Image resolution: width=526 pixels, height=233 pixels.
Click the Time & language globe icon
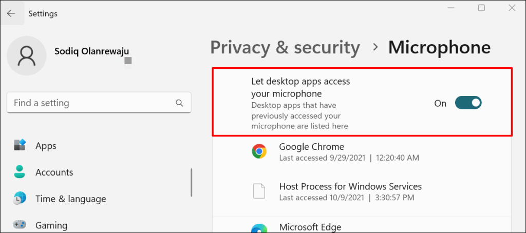pos(20,199)
